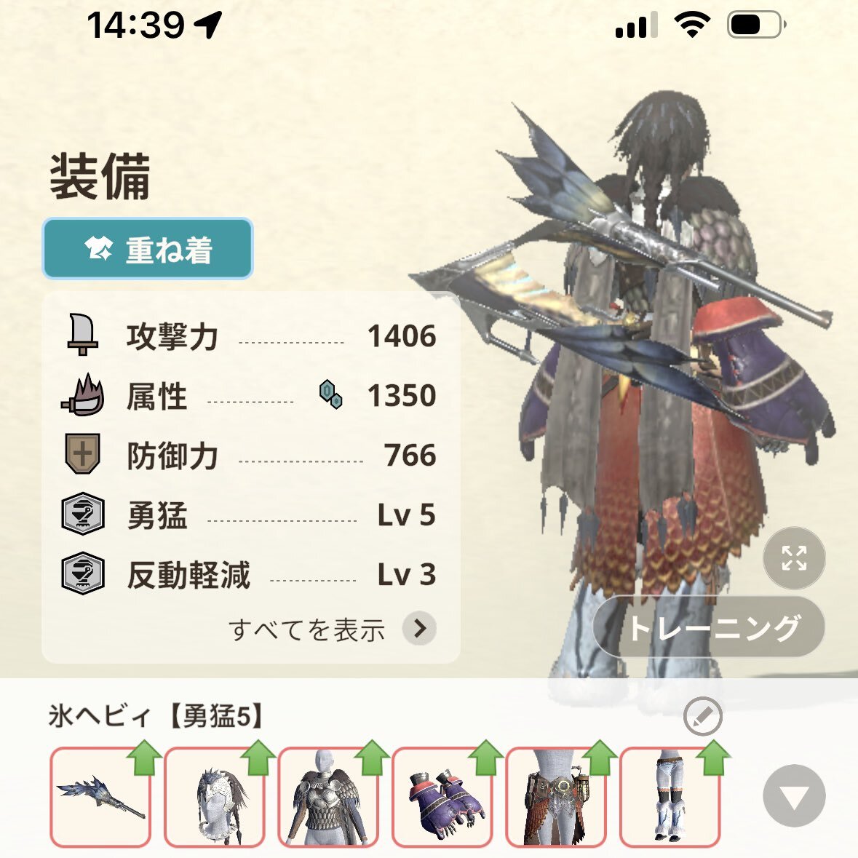Screen dimensions: 858x858
Task: Tap the トレーニング training button
Action: click(709, 627)
